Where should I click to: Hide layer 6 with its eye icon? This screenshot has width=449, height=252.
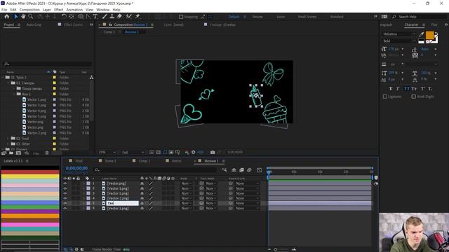(65, 209)
